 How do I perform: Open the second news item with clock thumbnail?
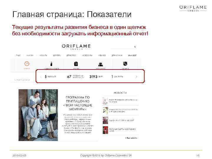[x=105, y=110]
